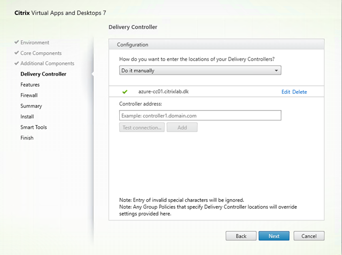Click Edit for azure-cc01.citrixlab.dk
Viewport: 342px width, 255px height.
[x=286, y=92]
